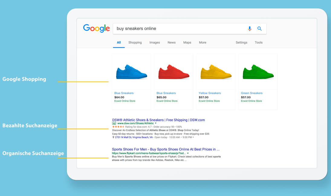Expand the dropdown beside the Flipkart URL
The image size is (331, 196).
(188, 153)
